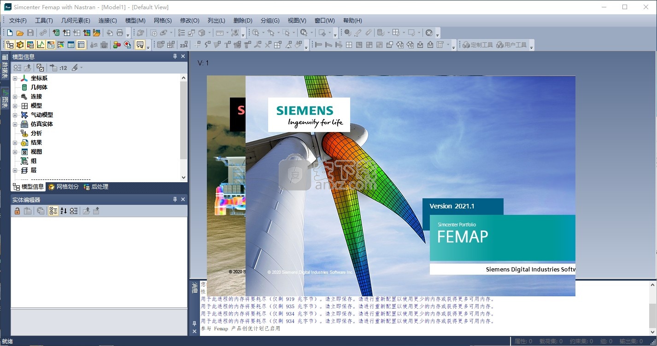Image resolution: width=657 pixels, height=346 pixels.
Task: Pin the 模型信息 panel
Action: tap(175, 57)
